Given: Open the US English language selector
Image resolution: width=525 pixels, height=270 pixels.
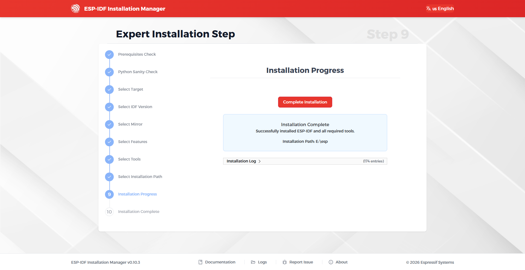Looking at the screenshot, I should tap(440, 8).
